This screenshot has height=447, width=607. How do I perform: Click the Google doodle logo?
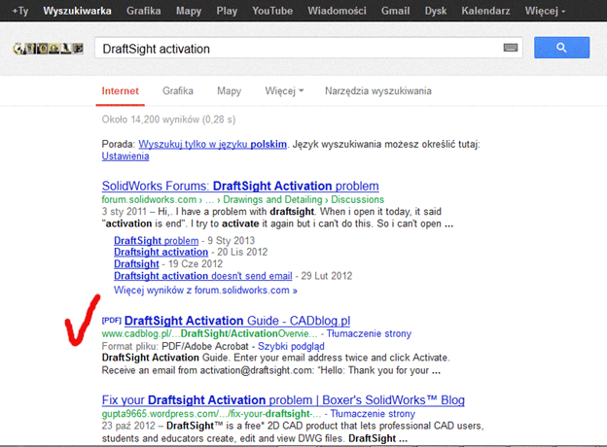pyautogui.click(x=49, y=49)
